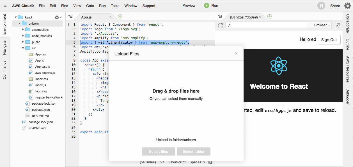Switch to the Navigate side tab
This screenshot has width=353, height=167.
click(x=4, y=48)
